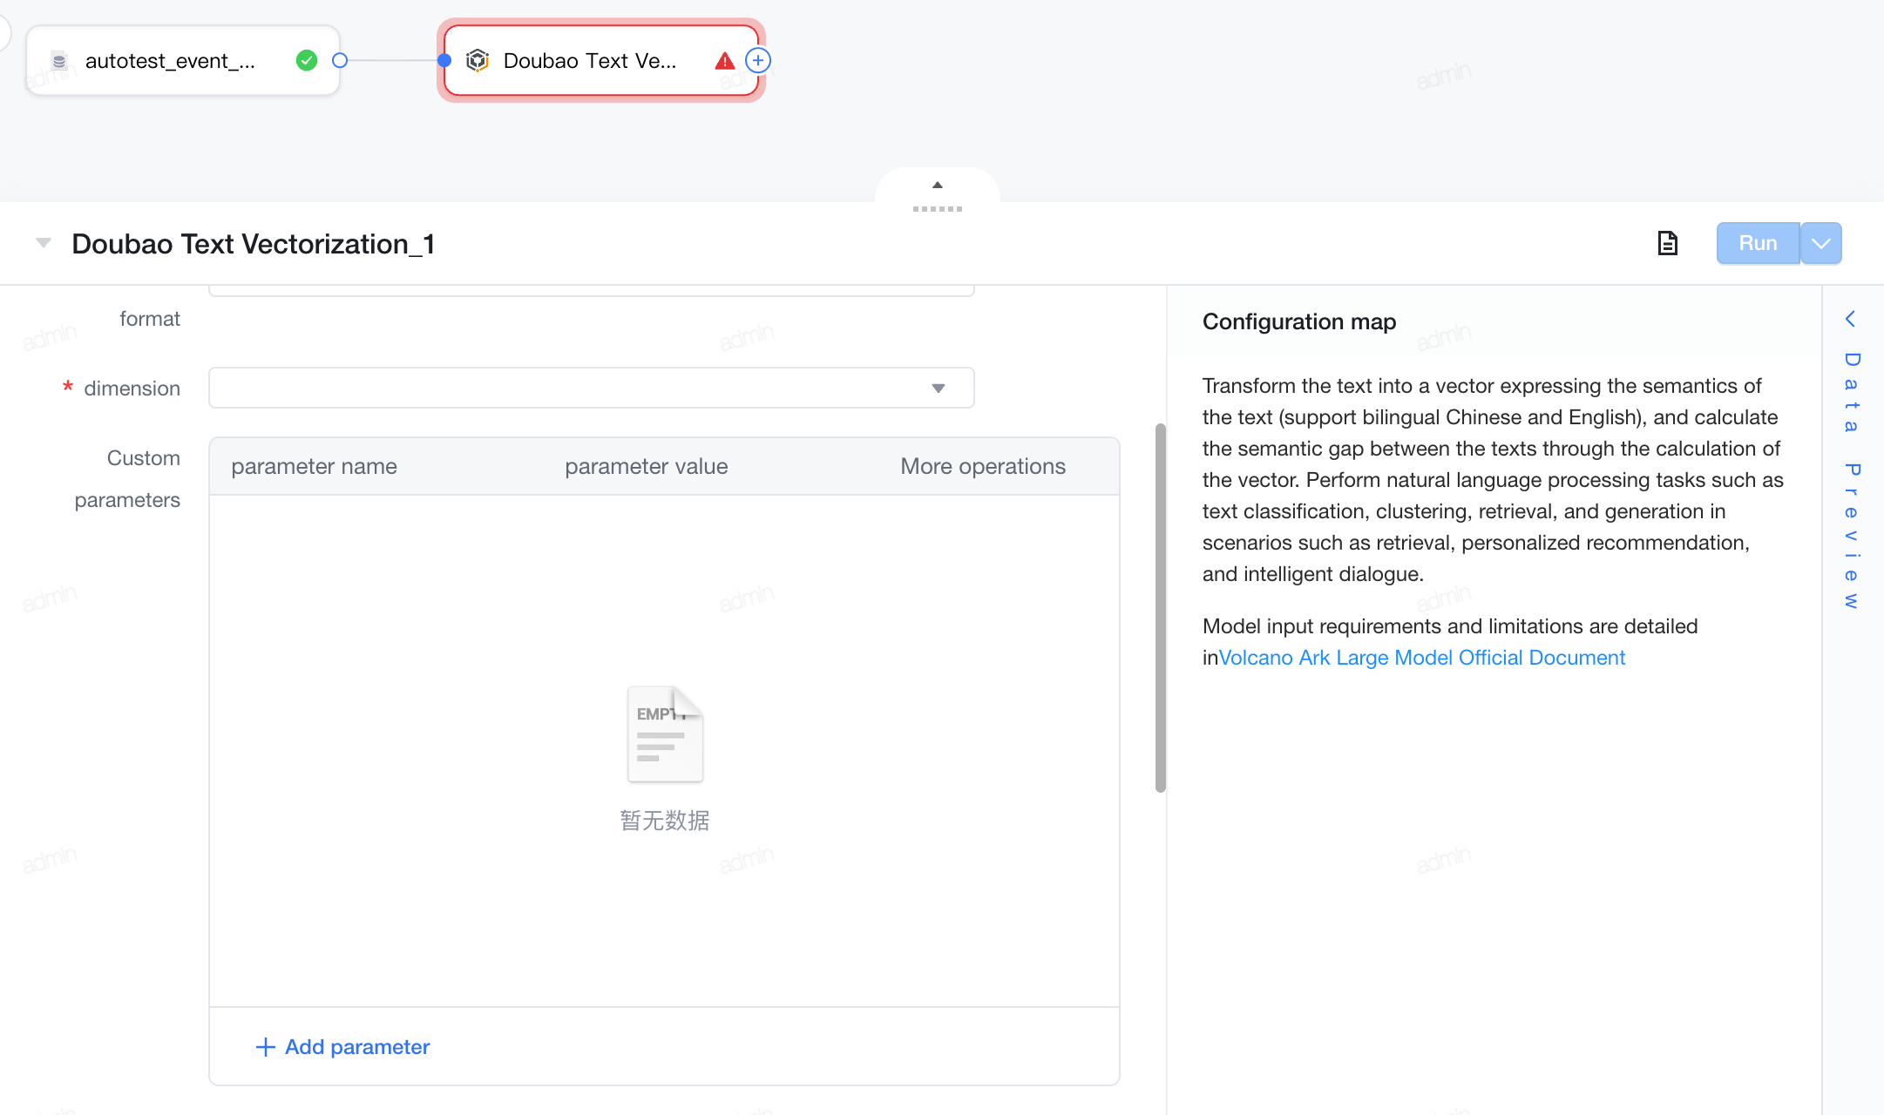1884x1115 pixels.
Task: Open the Data Preview side tab
Action: tap(1852, 479)
